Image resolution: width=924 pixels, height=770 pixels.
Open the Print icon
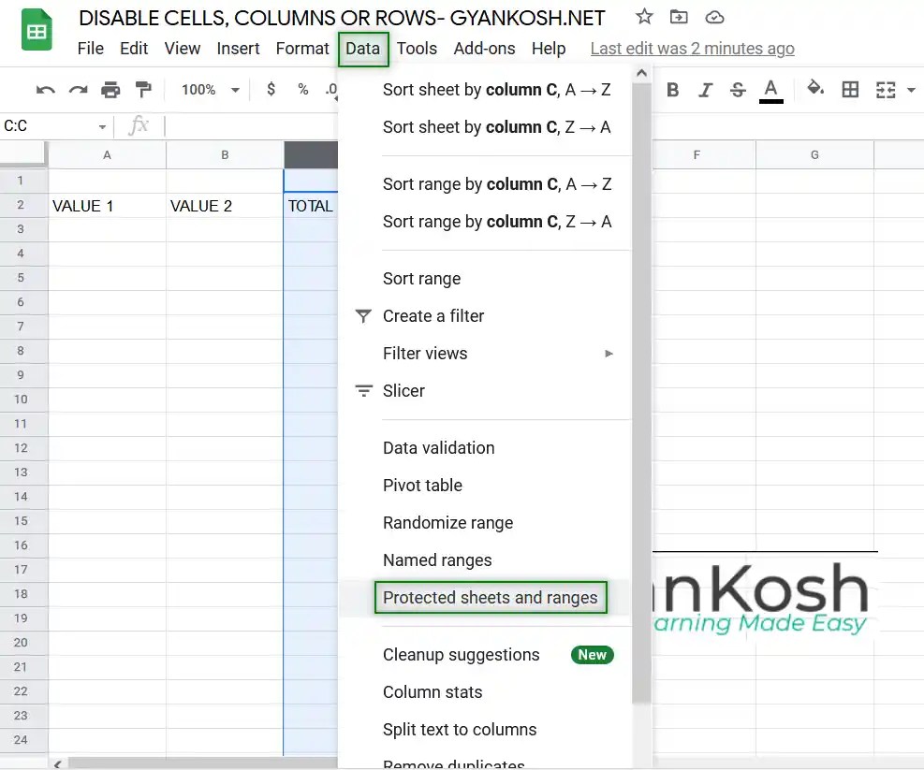110,89
